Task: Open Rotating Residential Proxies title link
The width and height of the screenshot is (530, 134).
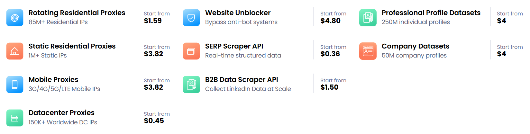Action: pos(77,13)
